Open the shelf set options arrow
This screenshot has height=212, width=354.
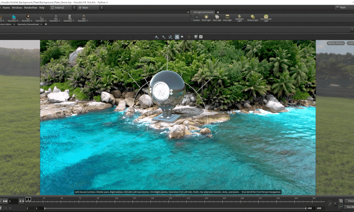pos(188,12)
